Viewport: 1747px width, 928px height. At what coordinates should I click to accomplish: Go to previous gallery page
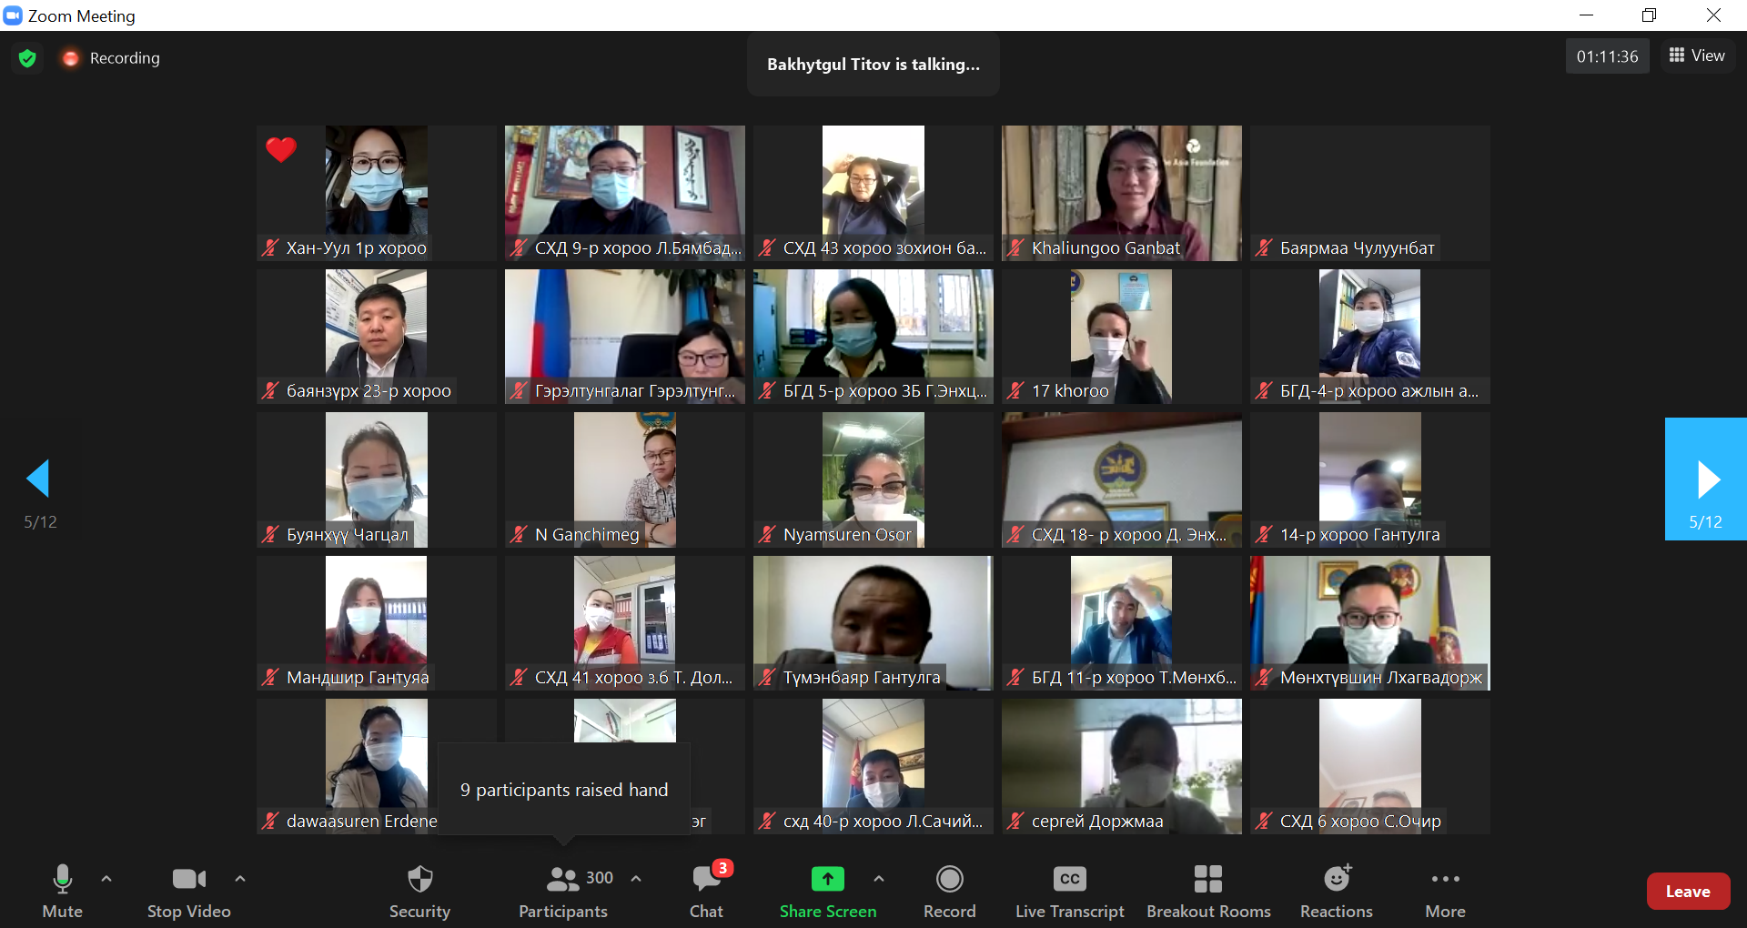39,479
